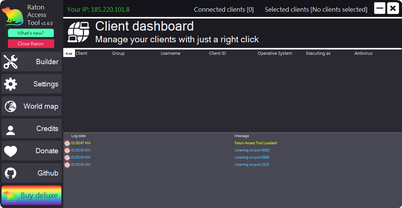Click the Donate heart icon
The width and height of the screenshot is (402, 208).
tap(11, 151)
